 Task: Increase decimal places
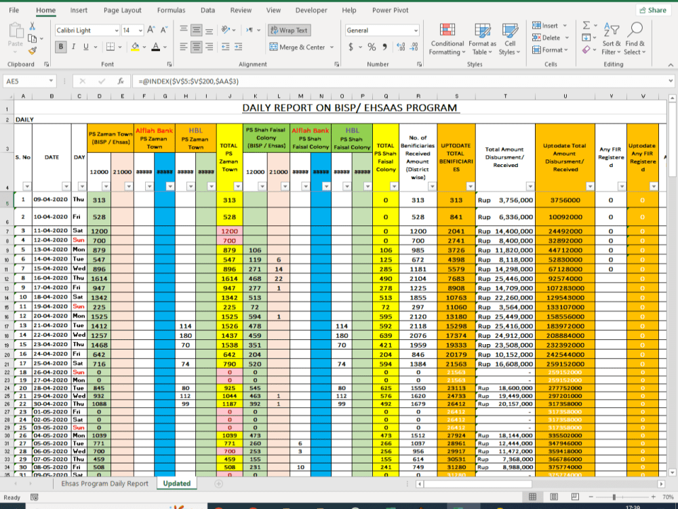click(401, 47)
